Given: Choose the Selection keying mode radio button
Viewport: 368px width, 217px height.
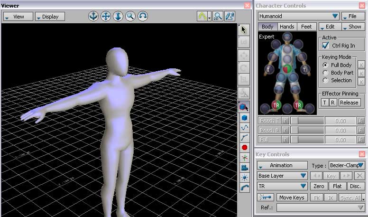Looking at the screenshot, I should coord(325,80).
